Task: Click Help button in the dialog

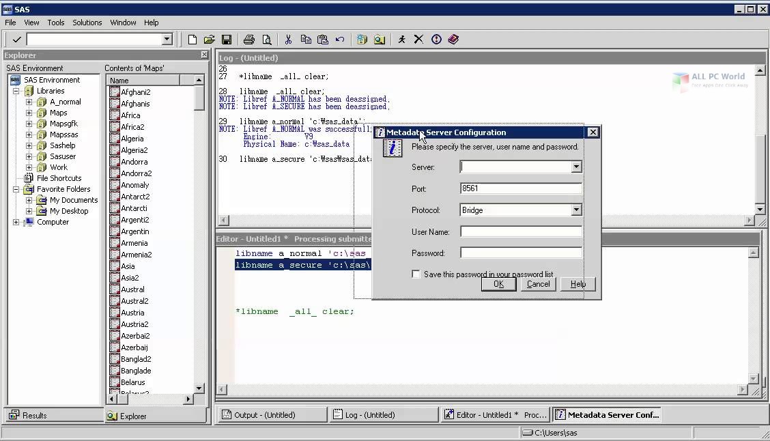Action: (x=578, y=284)
